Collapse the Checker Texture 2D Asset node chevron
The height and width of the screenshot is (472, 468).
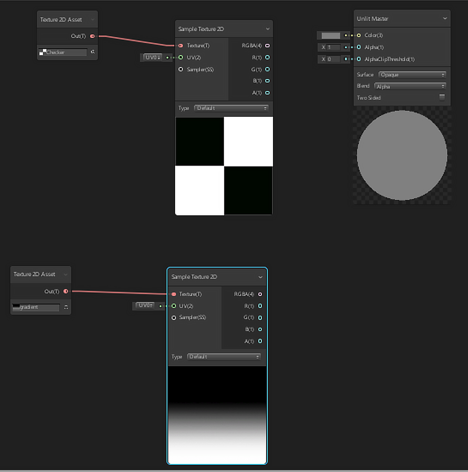click(92, 20)
